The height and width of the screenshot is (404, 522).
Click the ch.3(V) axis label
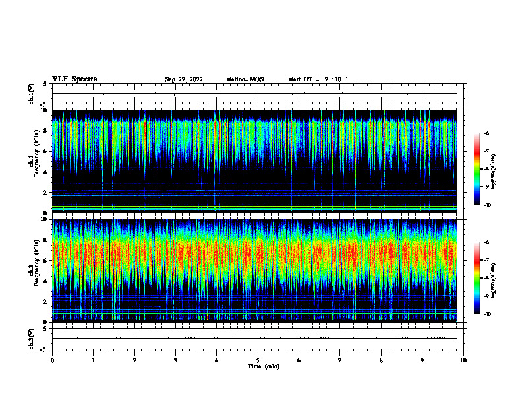pyautogui.click(x=32, y=339)
